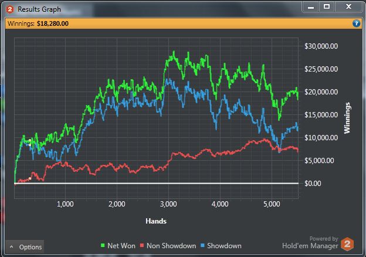Click the blue Showdown color square
The height and width of the screenshot is (257, 366).
click(x=202, y=246)
